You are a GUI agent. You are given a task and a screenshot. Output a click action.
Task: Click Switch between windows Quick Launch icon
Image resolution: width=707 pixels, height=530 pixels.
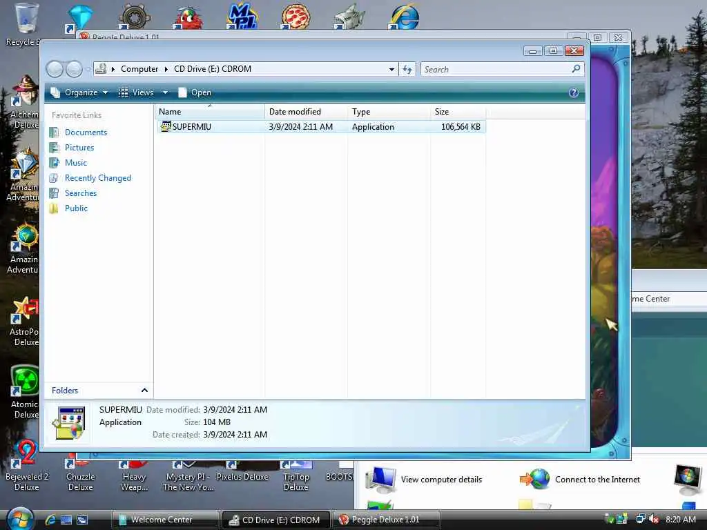(x=83, y=520)
